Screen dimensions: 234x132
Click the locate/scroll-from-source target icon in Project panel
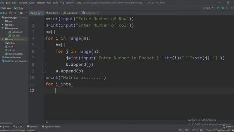pos(11,13)
